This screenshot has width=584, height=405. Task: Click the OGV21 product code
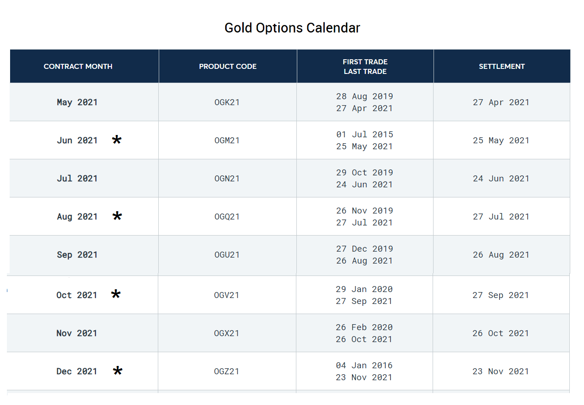click(x=227, y=295)
